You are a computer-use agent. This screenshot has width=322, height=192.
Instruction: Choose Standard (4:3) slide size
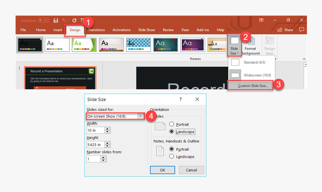252,62
